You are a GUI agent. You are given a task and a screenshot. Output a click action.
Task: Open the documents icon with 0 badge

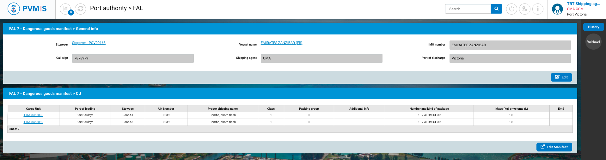pos(65,9)
